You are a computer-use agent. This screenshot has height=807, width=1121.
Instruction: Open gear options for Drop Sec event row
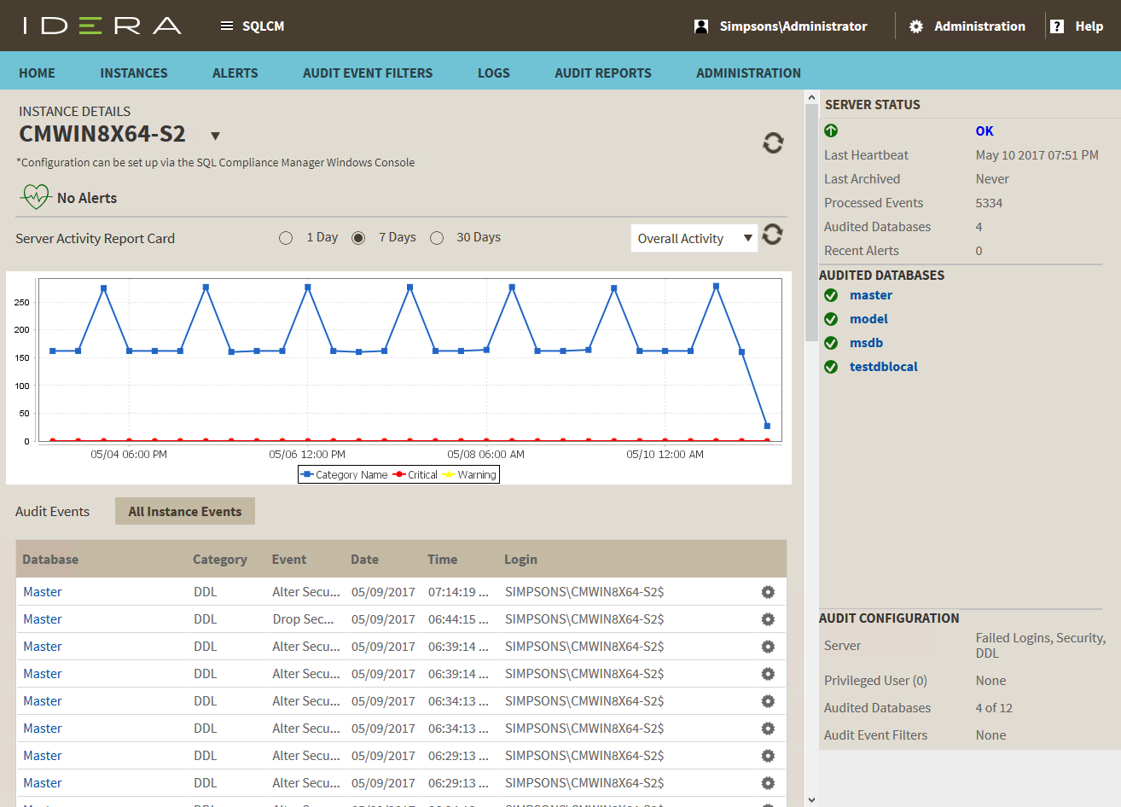click(768, 619)
